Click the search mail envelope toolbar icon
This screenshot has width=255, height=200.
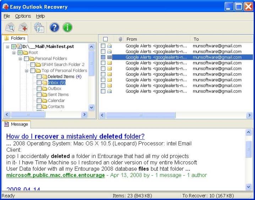(10, 27)
